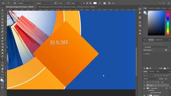The width and height of the screenshot is (171, 96).
Task: Select the Gradient tool
Action: 2,47
